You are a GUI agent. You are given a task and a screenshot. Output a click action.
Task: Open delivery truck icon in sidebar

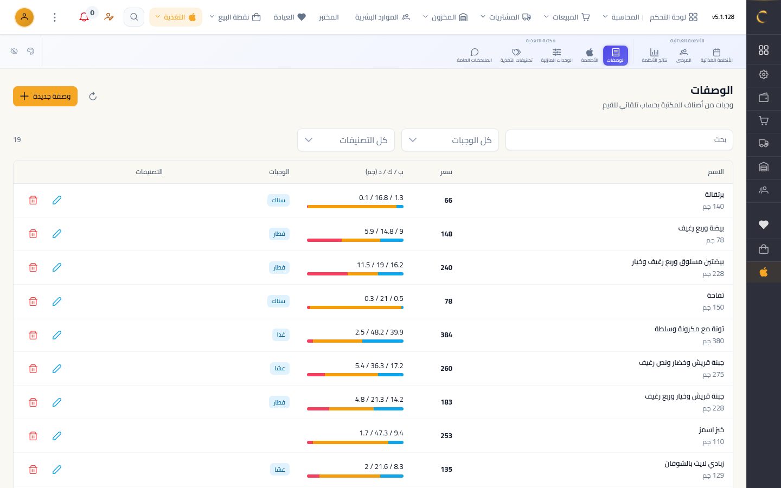[x=764, y=144]
